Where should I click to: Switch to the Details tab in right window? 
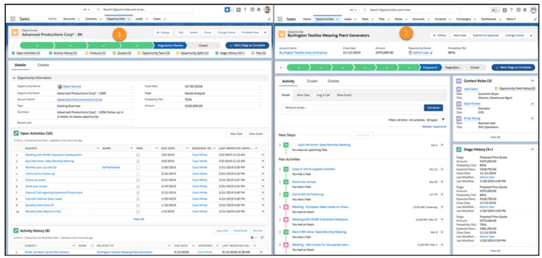click(x=312, y=81)
